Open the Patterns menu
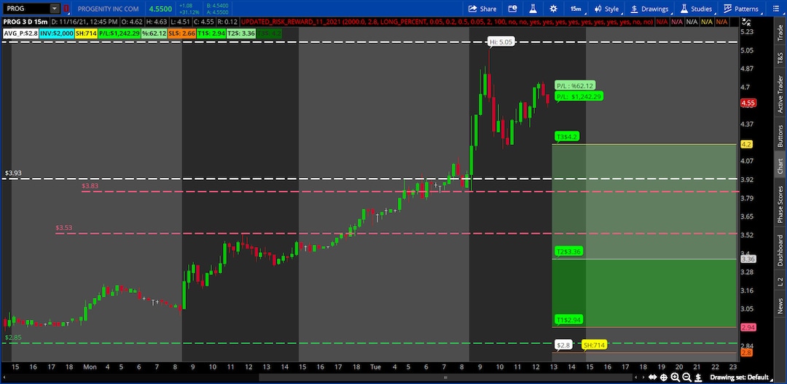 [x=741, y=9]
